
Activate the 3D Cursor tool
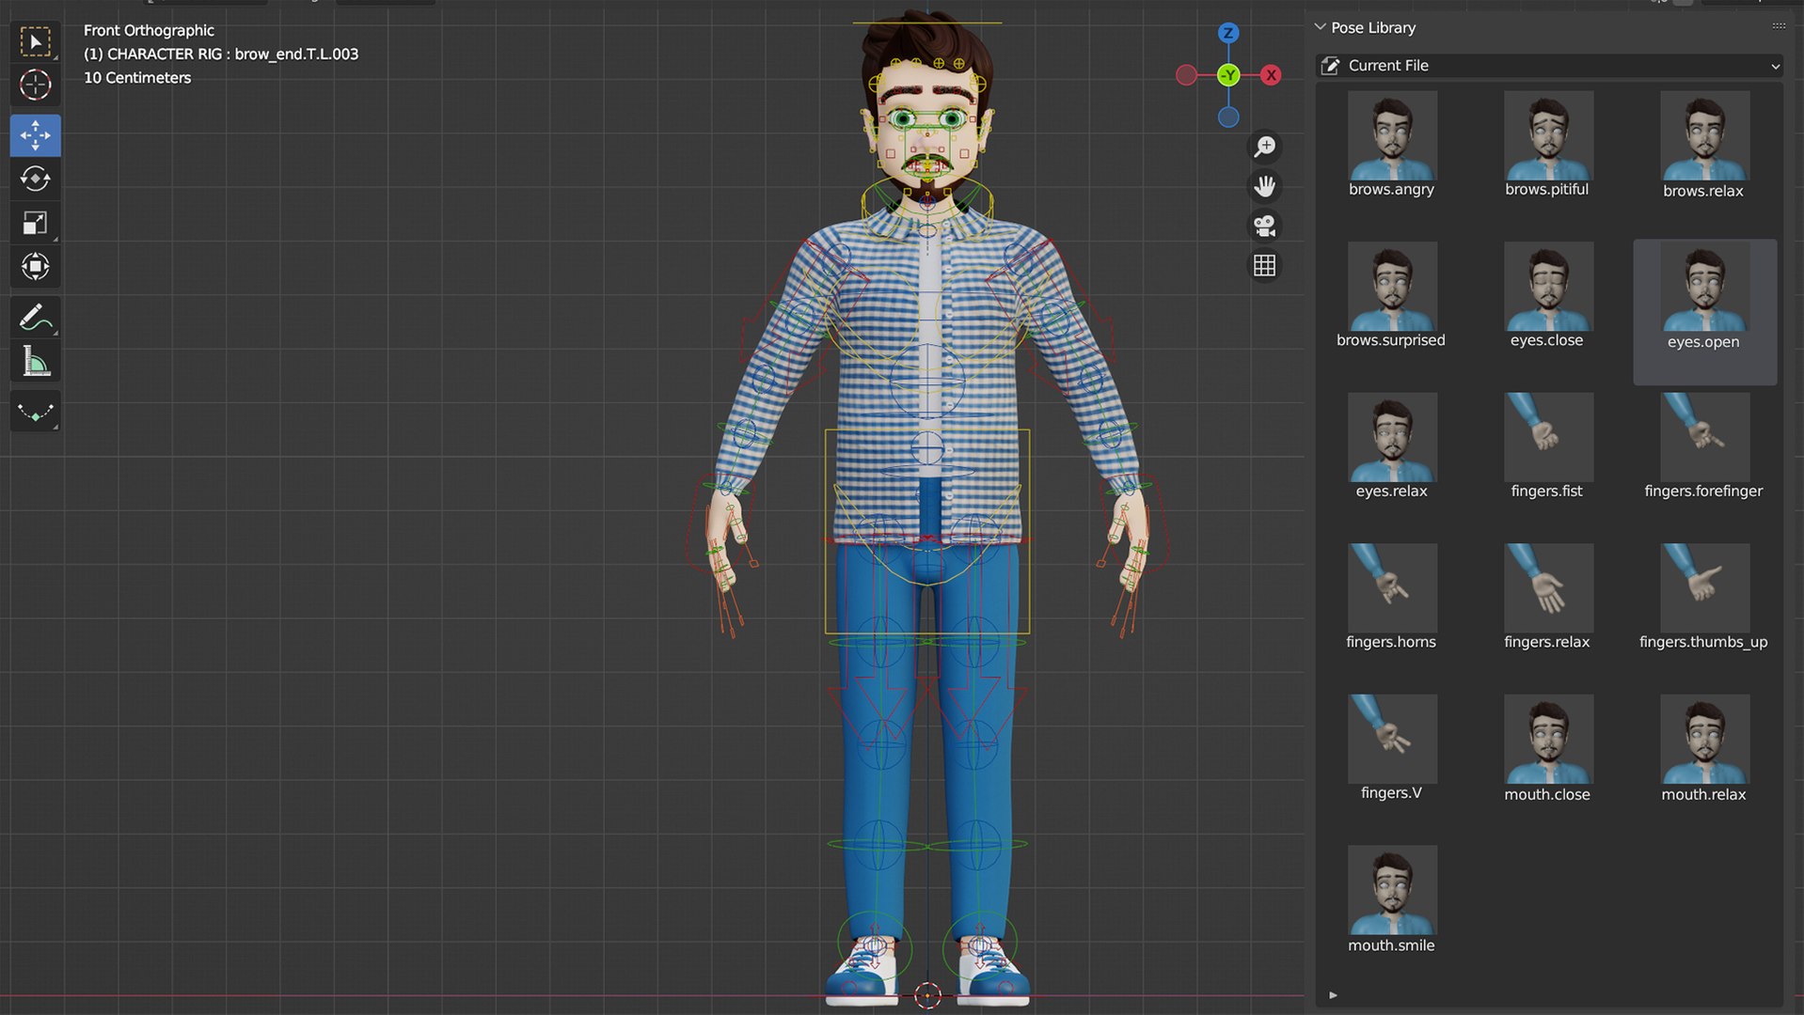(x=36, y=86)
